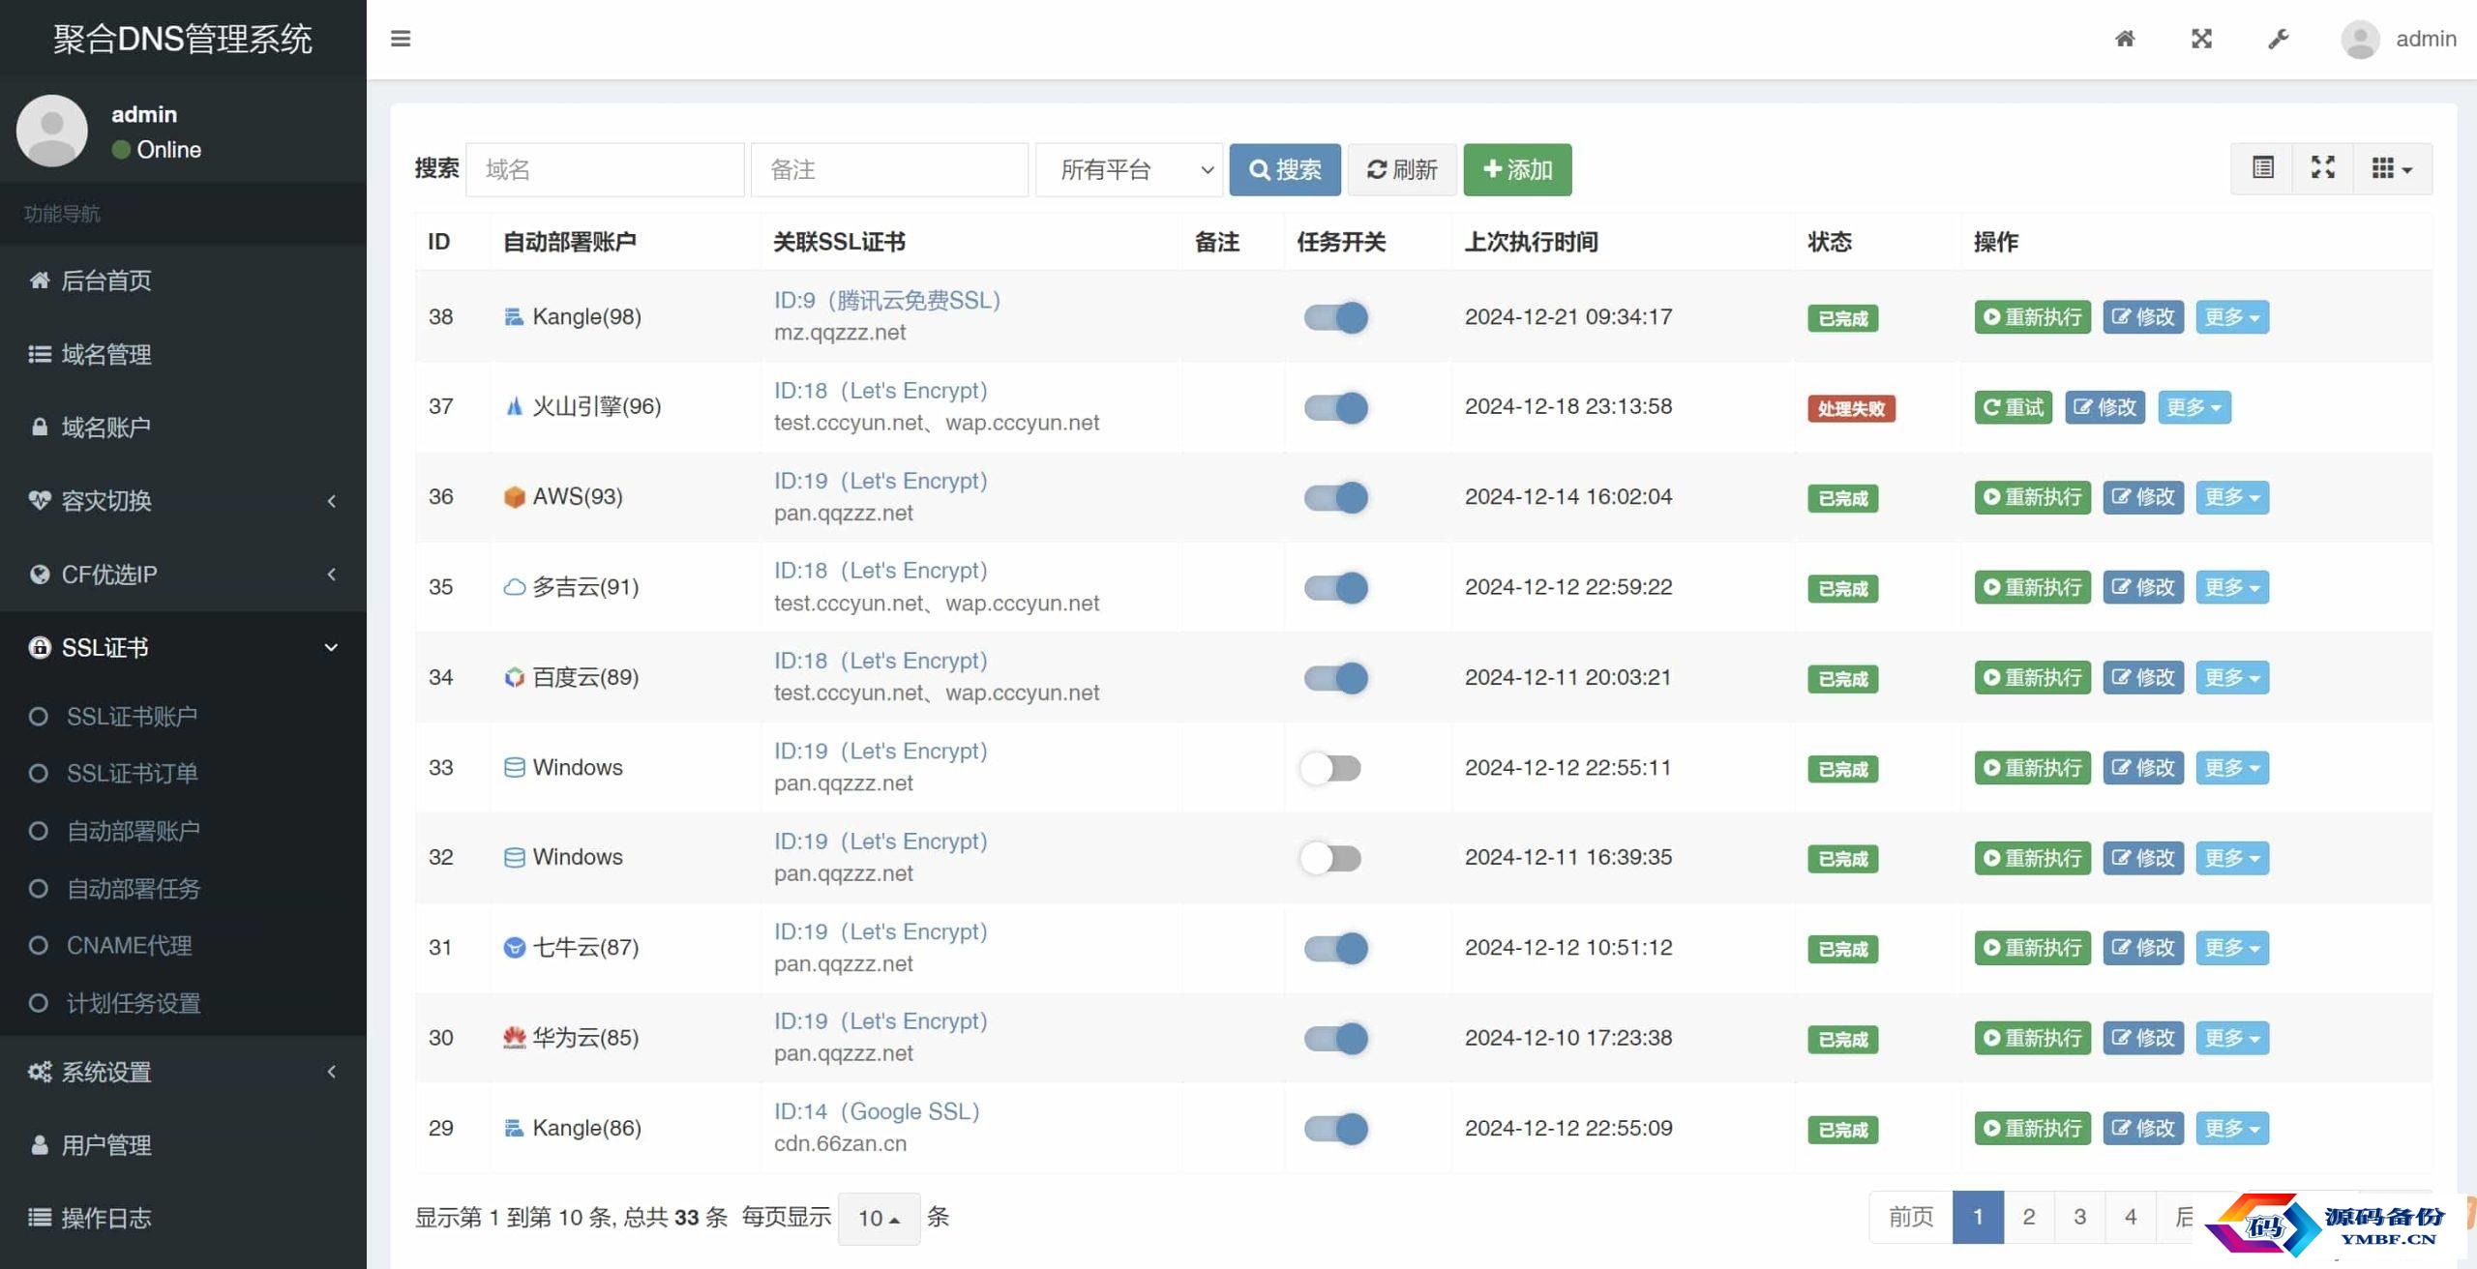Toggle the sidebar hamburger menu

pos(401,39)
